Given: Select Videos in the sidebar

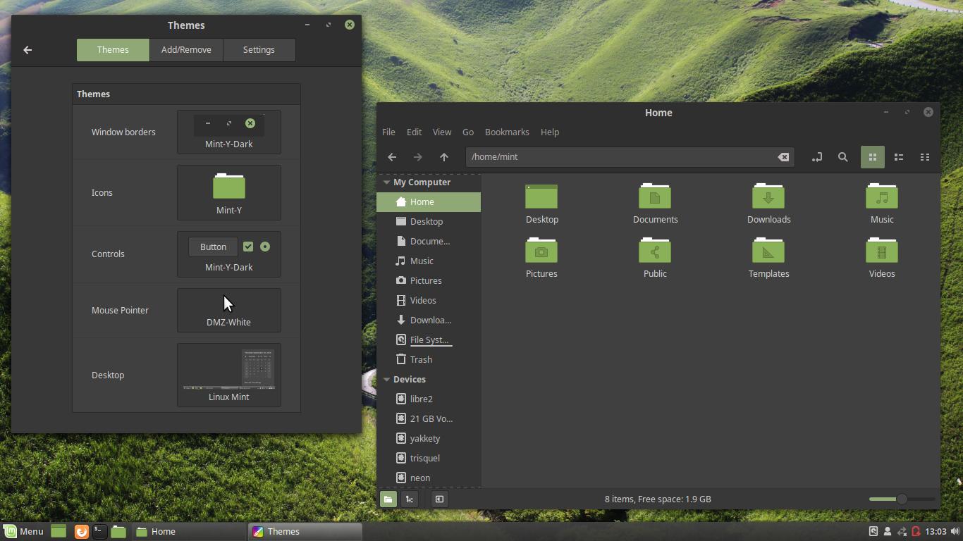Looking at the screenshot, I should click(429, 301).
